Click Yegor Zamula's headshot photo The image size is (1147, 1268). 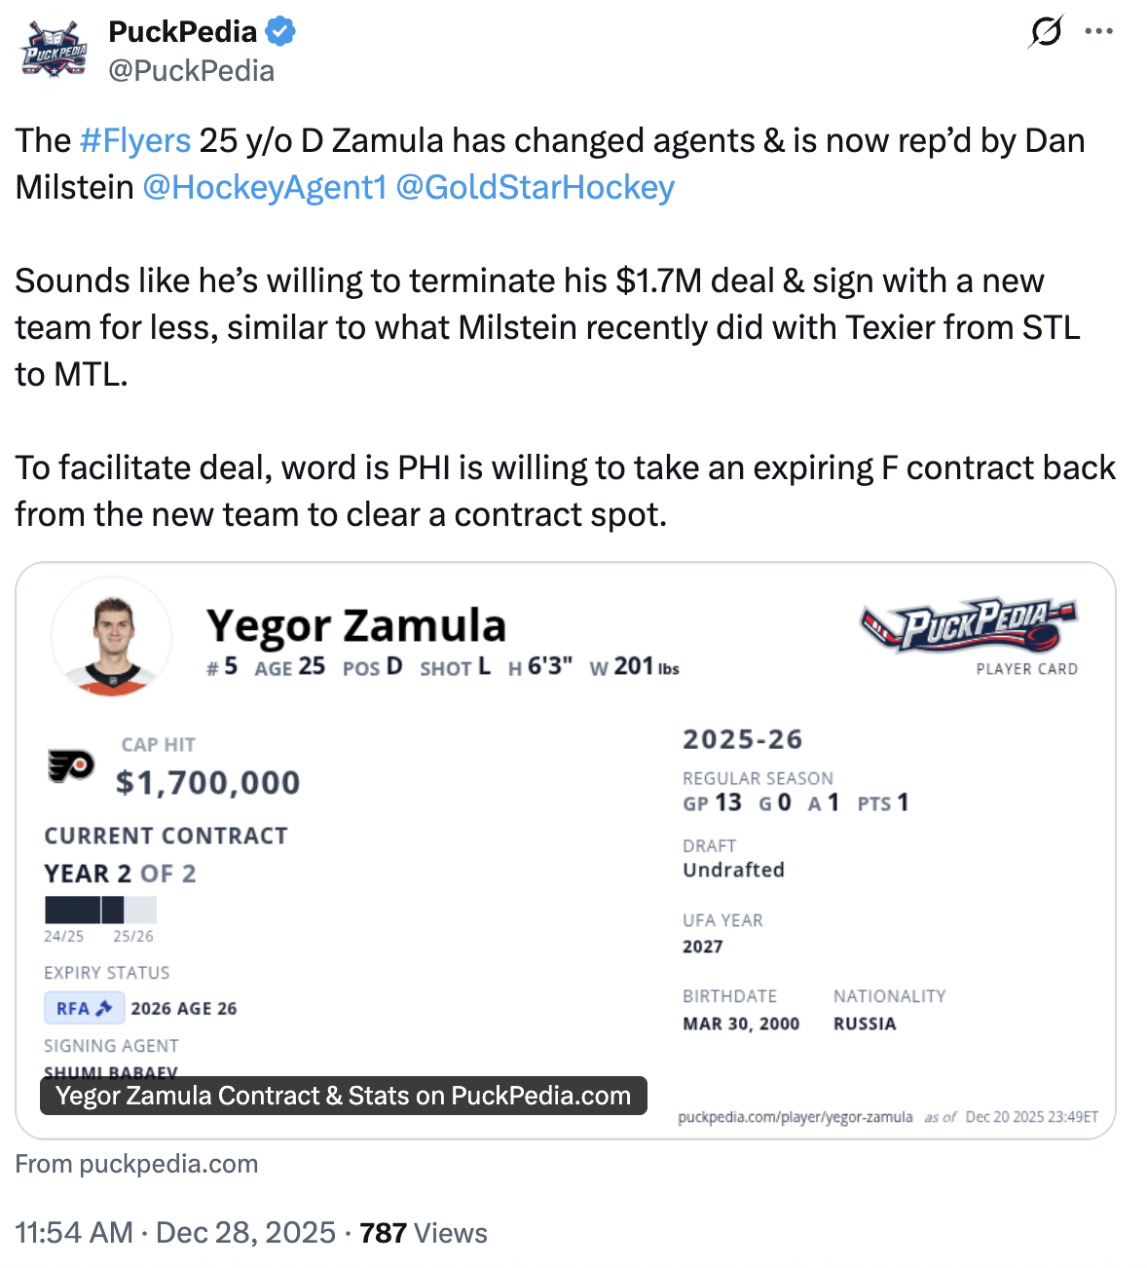tap(112, 638)
